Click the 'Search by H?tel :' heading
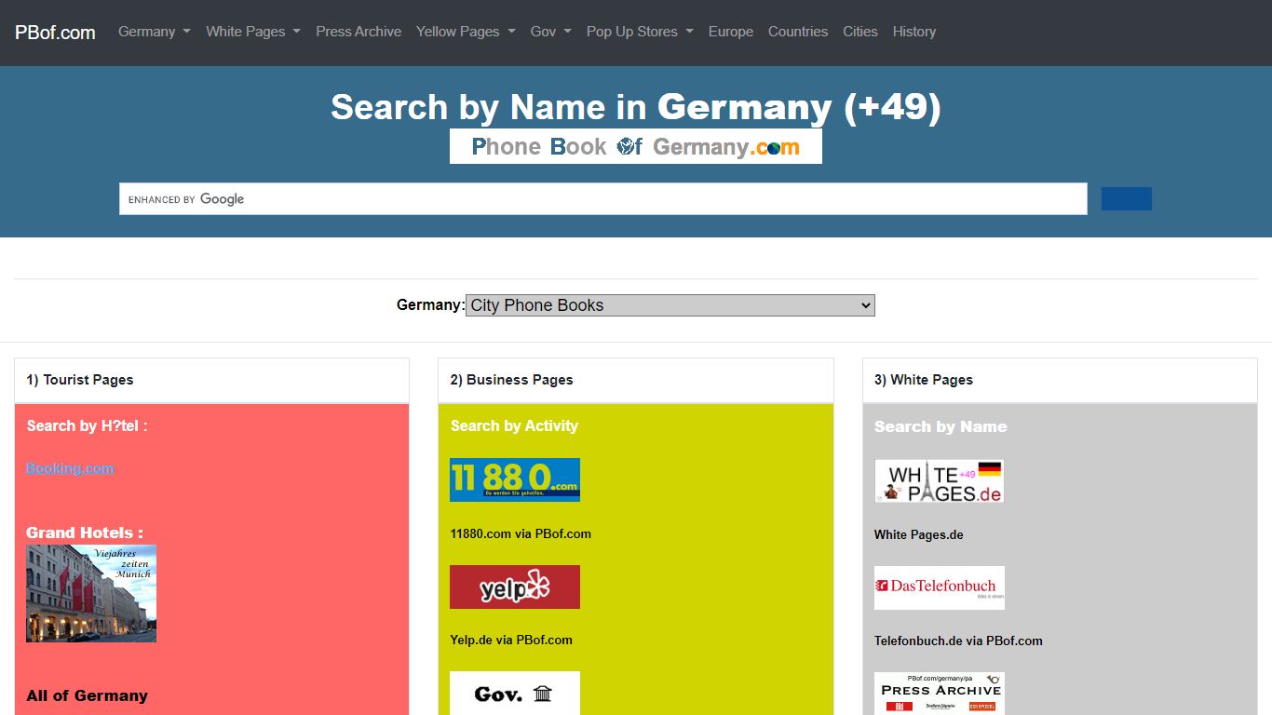1272x715 pixels. (x=88, y=425)
